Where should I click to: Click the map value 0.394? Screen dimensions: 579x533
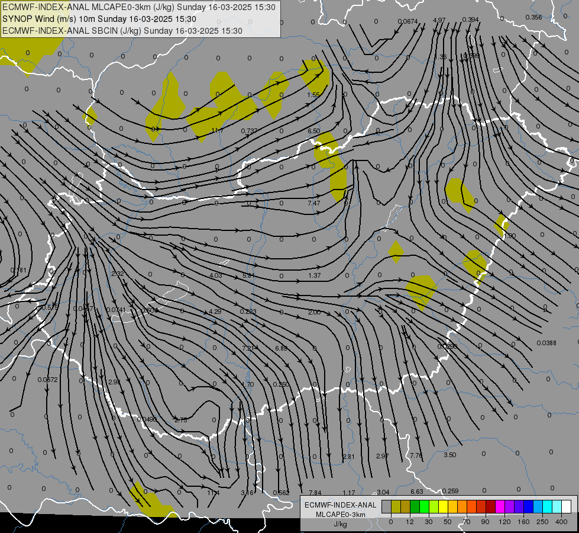pyautogui.click(x=470, y=19)
